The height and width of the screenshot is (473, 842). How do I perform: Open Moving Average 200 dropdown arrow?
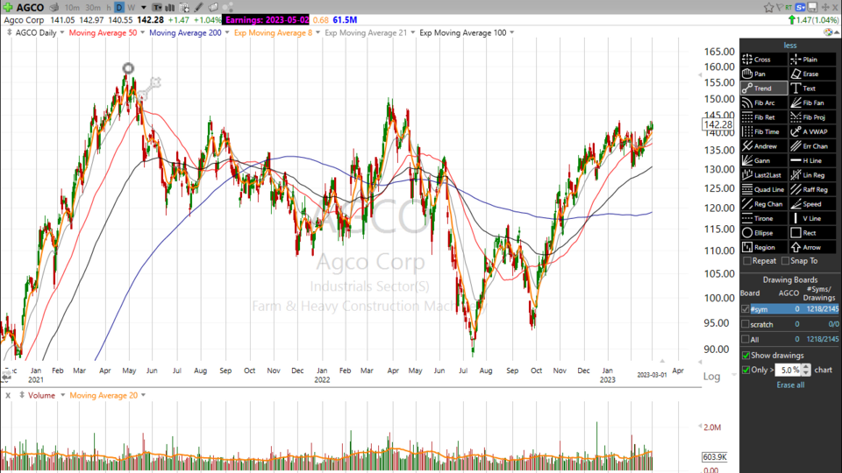[226, 32]
